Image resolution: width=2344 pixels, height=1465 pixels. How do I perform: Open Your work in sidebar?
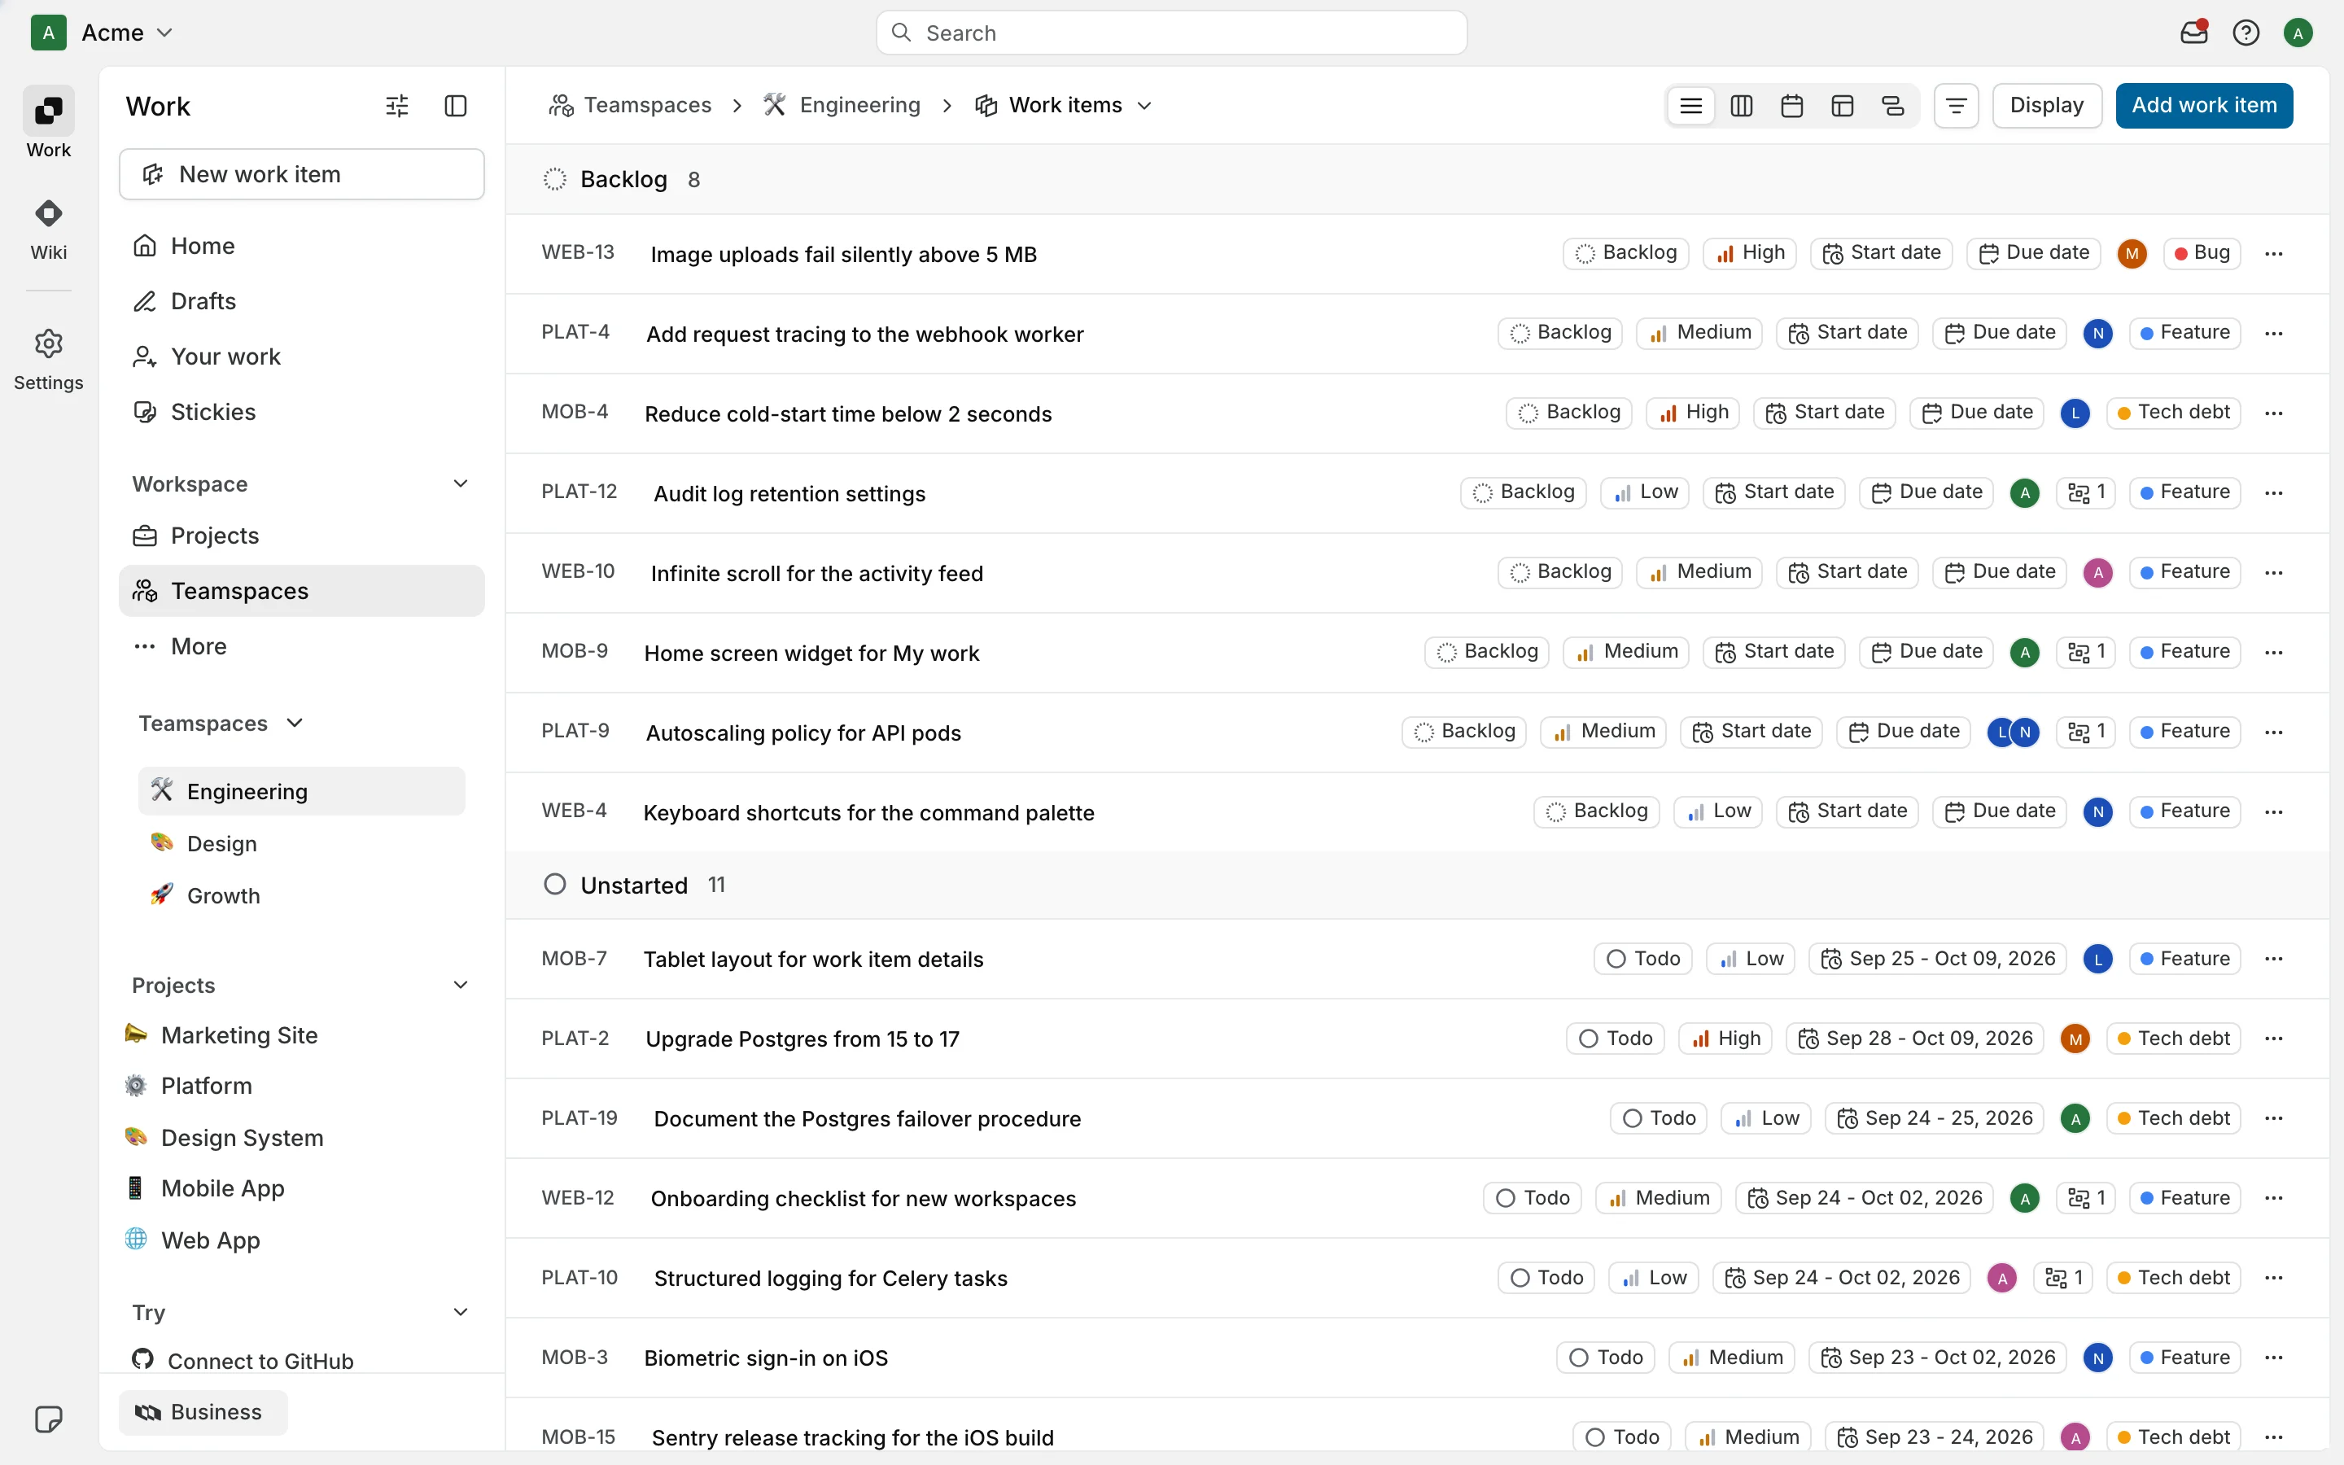tap(301, 356)
